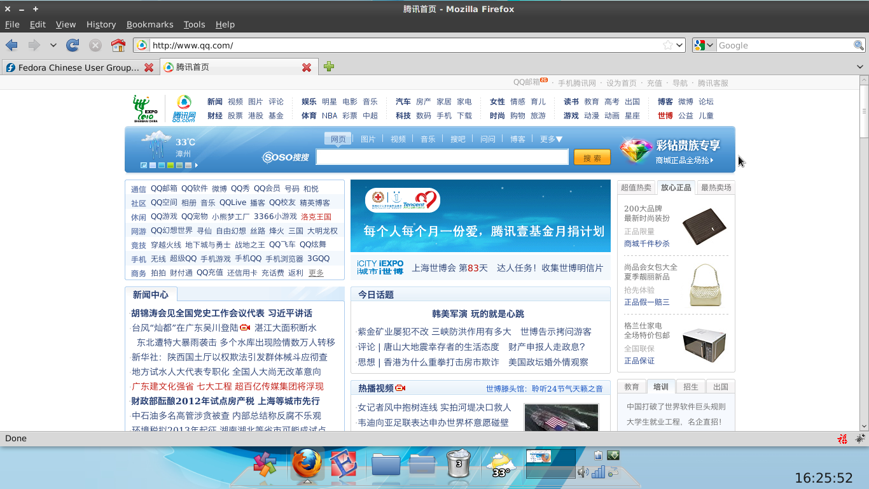Select the green skin color square

tap(170, 166)
